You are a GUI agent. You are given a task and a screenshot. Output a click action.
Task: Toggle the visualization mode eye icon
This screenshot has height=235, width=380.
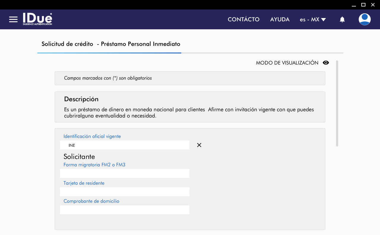pos(326,63)
